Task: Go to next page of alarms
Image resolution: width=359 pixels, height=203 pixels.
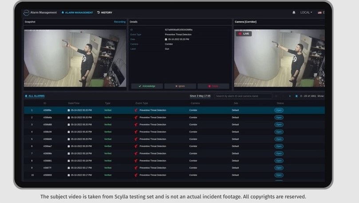Action: coord(290,96)
